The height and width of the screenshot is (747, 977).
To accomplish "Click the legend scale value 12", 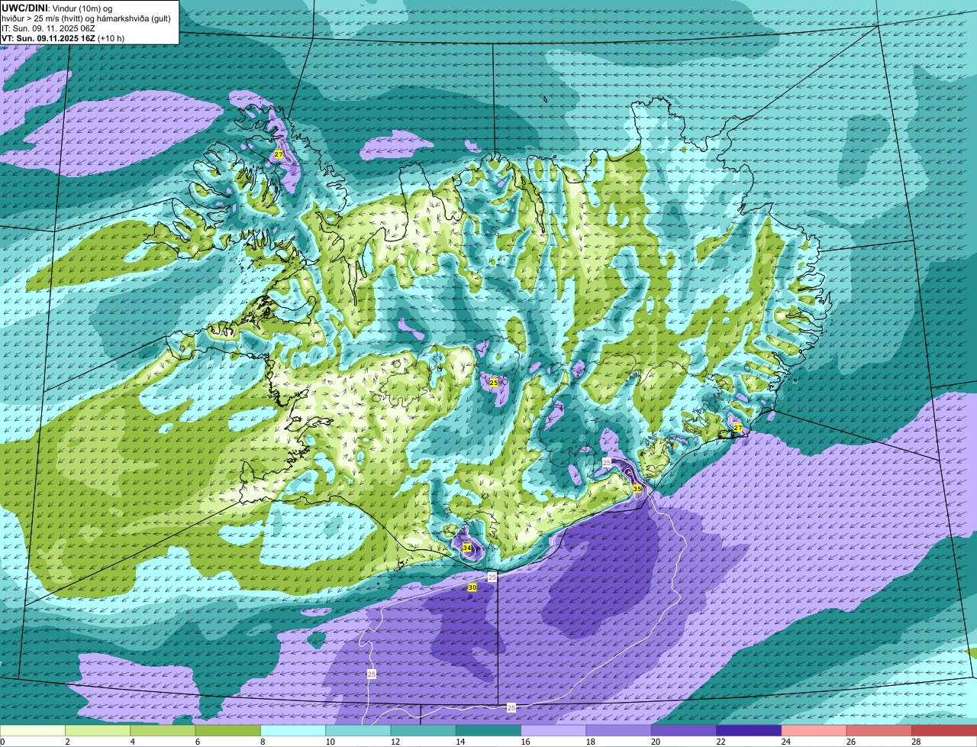I will 395,742.
